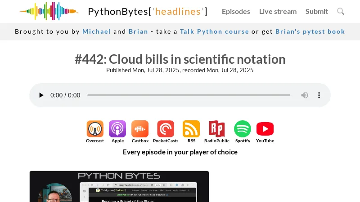Follow the Talk Python course link
The image size is (360, 202).
pyautogui.click(x=214, y=31)
